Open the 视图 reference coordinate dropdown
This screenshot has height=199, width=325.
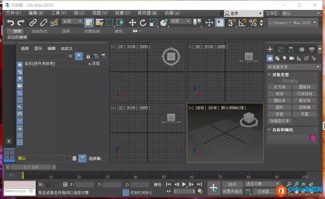pos(180,21)
